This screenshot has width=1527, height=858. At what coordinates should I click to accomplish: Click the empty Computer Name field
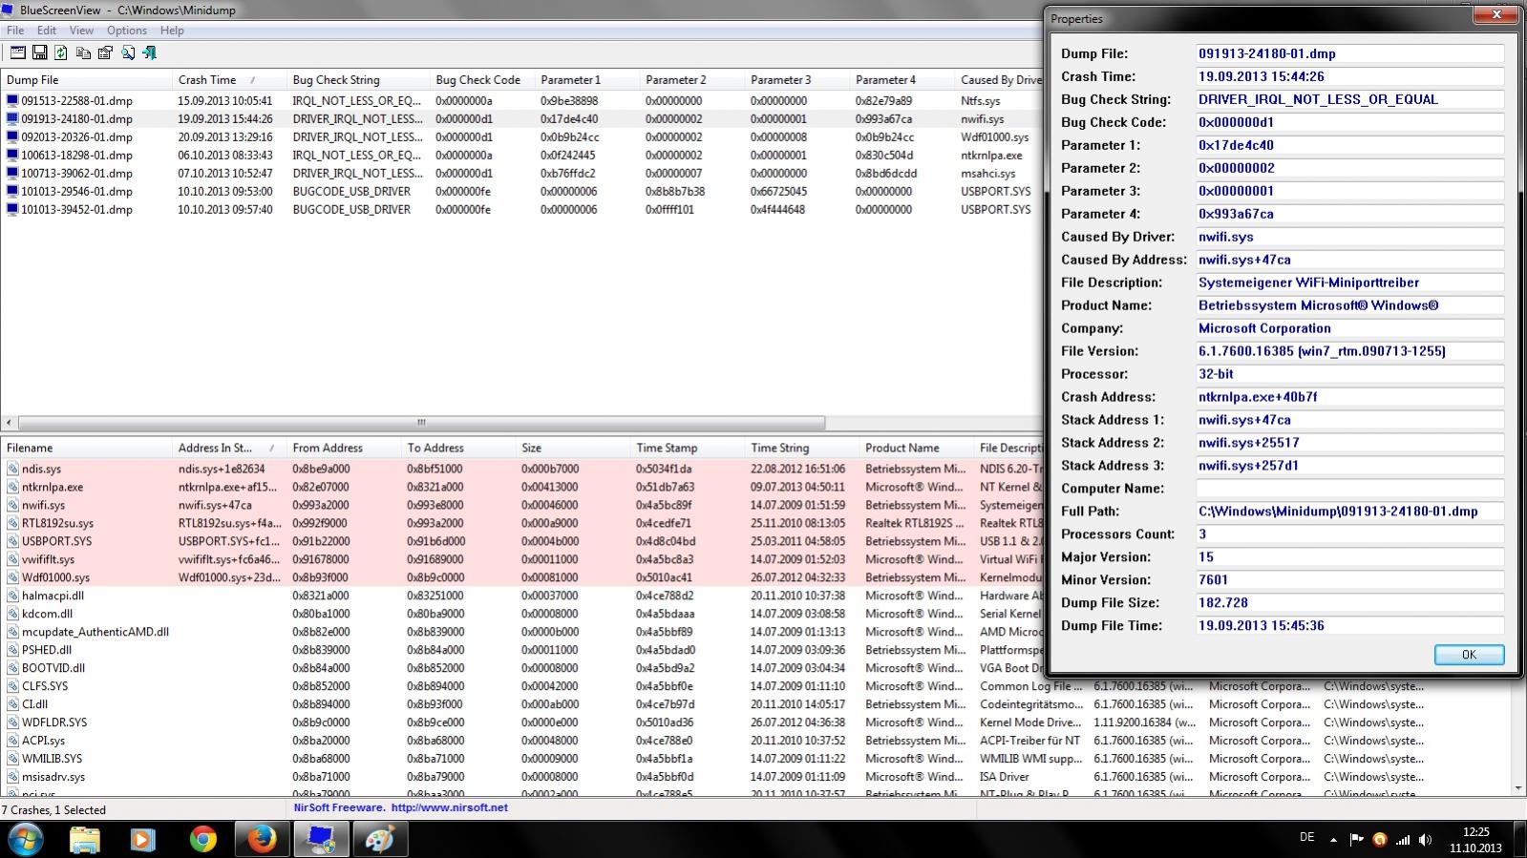tap(1350, 489)
